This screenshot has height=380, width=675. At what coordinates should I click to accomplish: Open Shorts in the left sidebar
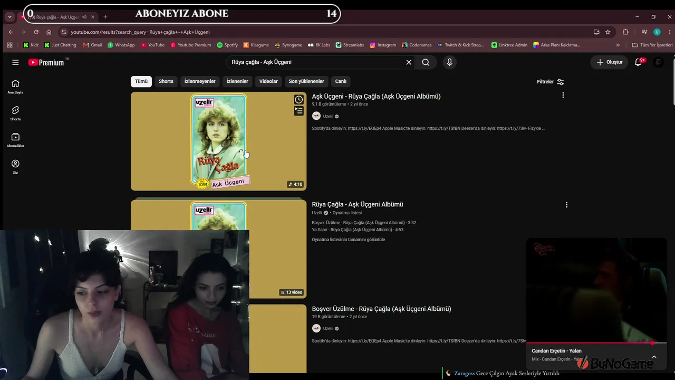click(x=15, y=113)
